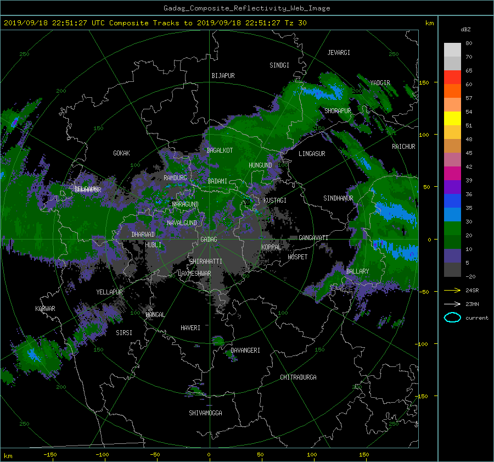The width and height of the screenshot is (494, 462).
Task: Click the HAVERI city label
Action: (x=190, y=328)
